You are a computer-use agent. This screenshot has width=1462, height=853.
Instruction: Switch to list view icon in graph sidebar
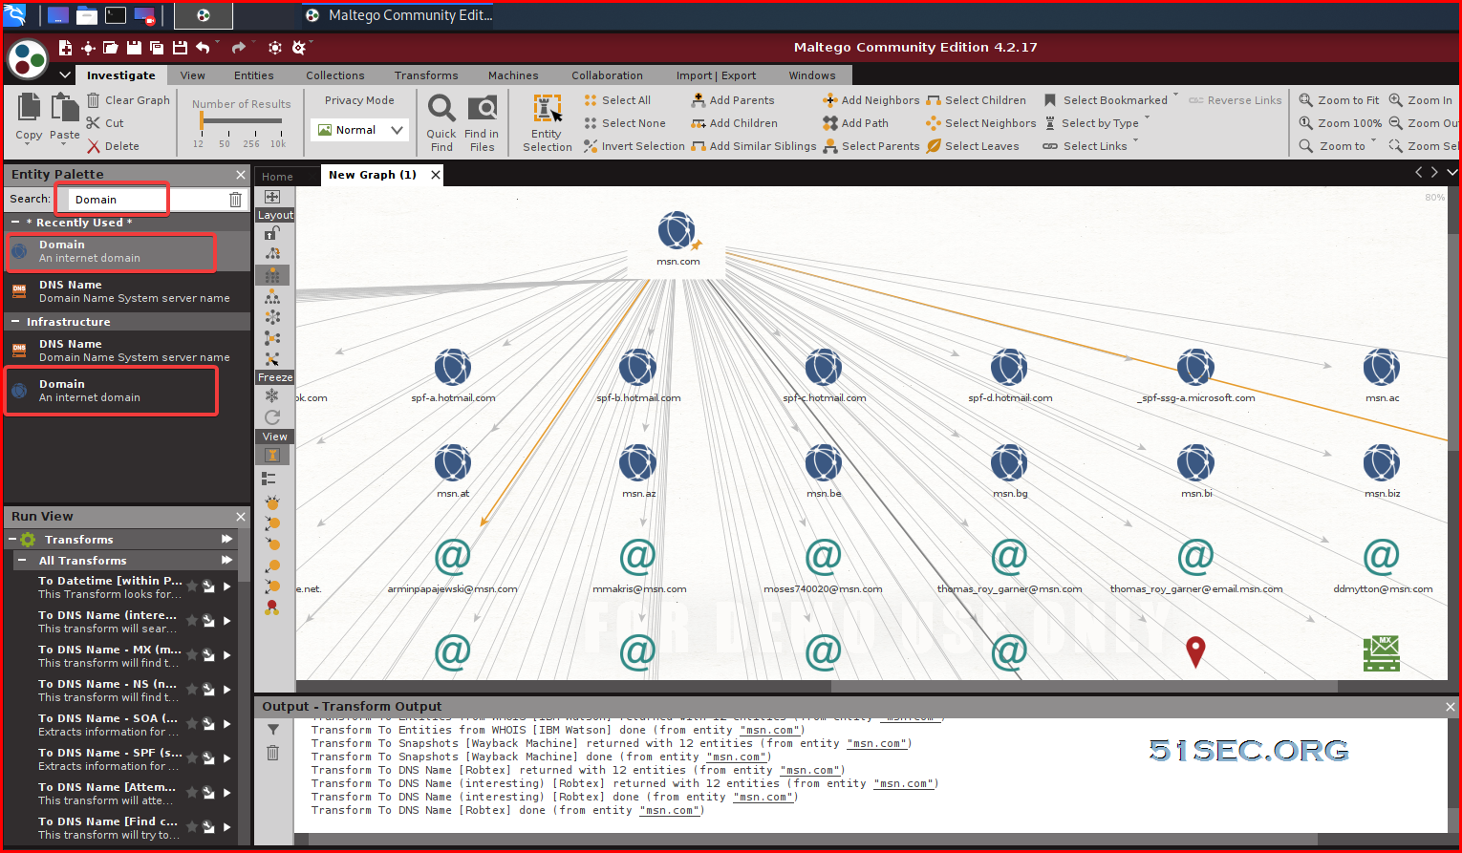click(269, 478)
